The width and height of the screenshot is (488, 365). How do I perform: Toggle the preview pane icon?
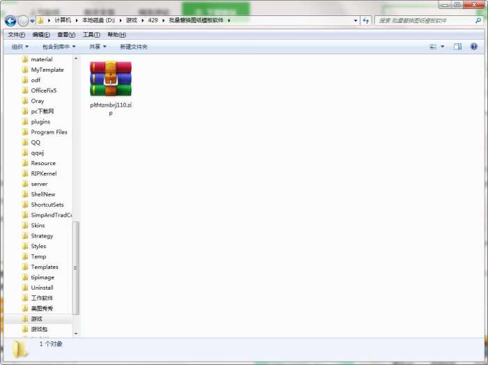pyautogui.click(x=457, y=47)
